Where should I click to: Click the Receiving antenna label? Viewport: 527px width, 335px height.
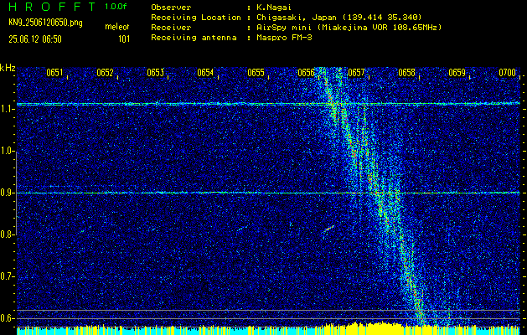[194, 38]
